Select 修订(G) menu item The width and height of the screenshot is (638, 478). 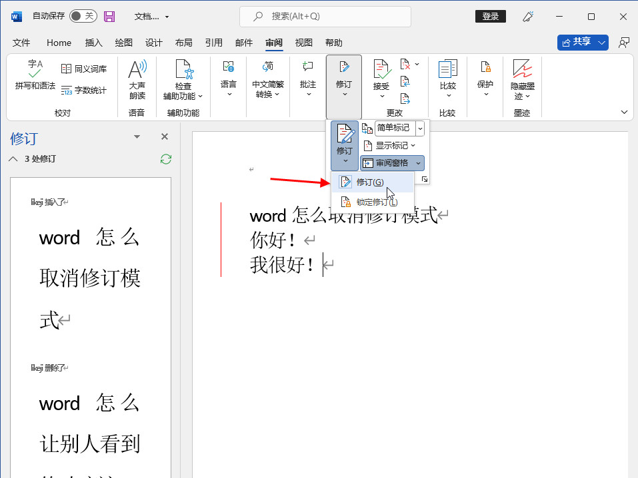373,182
